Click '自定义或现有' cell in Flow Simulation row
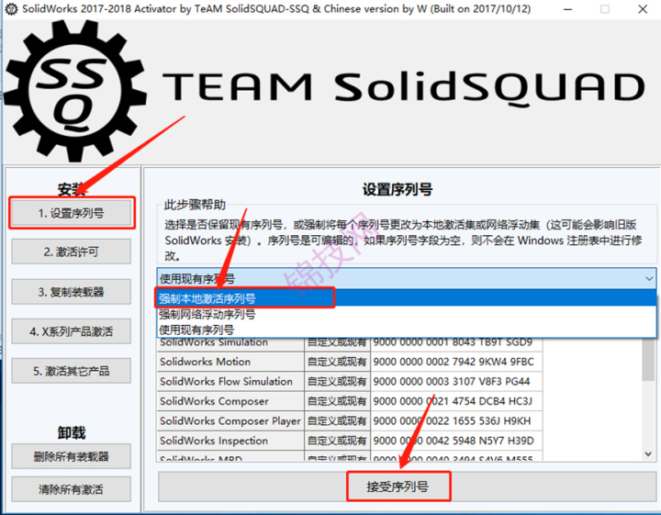This screenshot has width=661, height=515. tap(337, 381)
